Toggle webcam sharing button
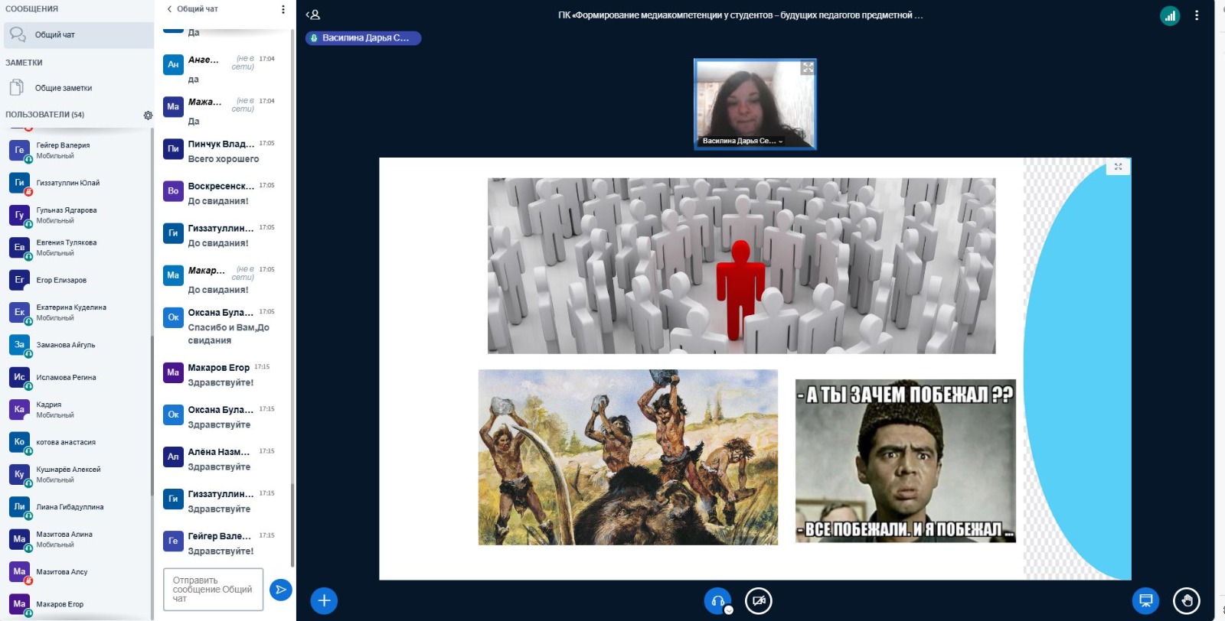 point(759,600)
